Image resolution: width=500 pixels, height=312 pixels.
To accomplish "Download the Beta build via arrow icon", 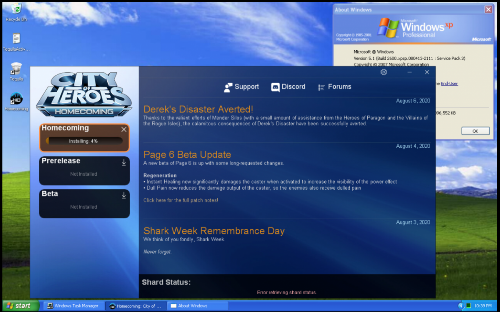I will pos(124,195).
